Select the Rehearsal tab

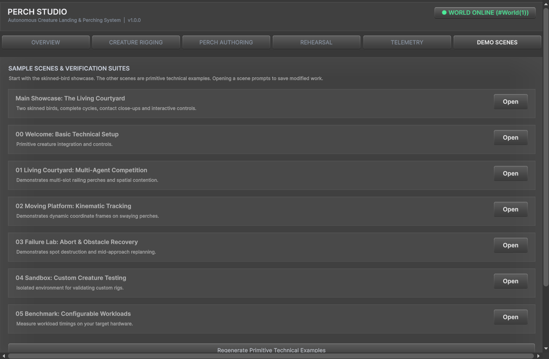317,42
